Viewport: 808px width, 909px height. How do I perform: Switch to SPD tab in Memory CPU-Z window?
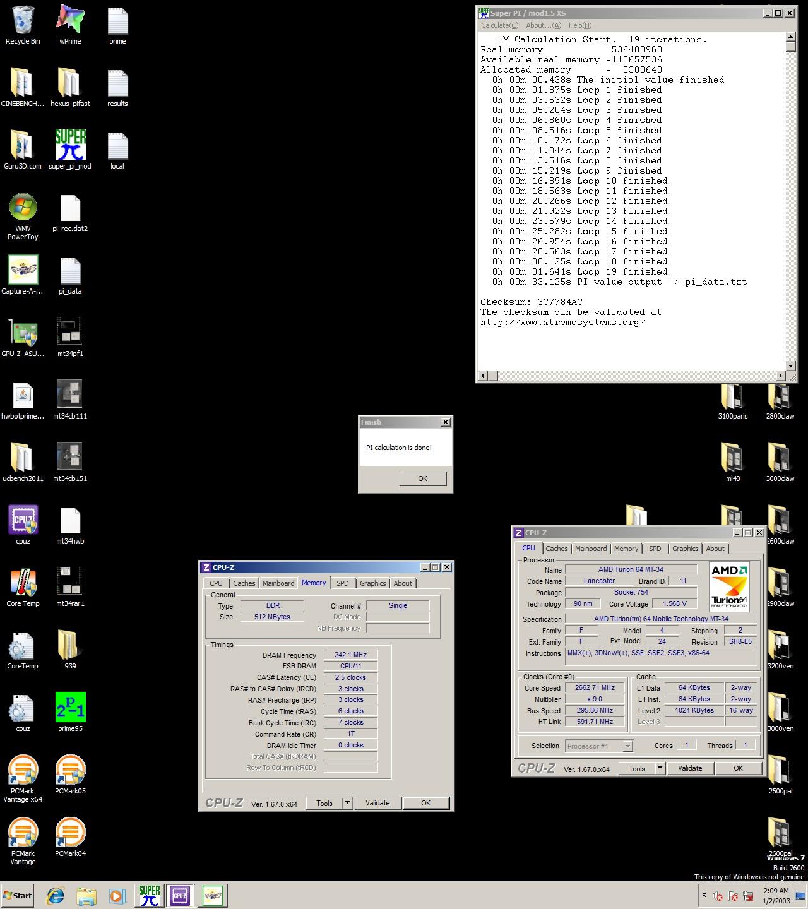[343, 583]
